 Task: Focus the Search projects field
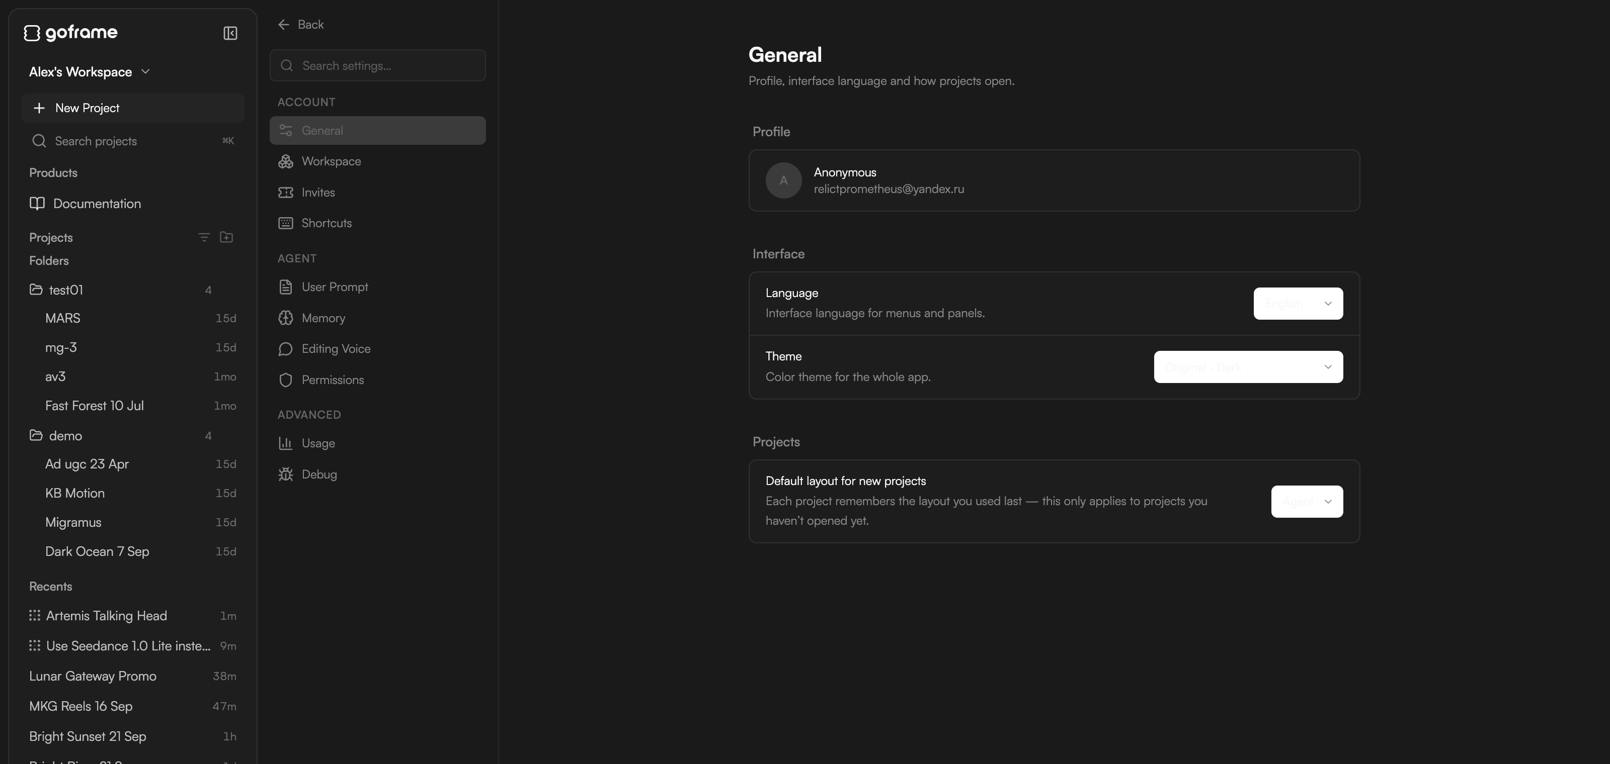pyautogui.click(x=132, y=141)
